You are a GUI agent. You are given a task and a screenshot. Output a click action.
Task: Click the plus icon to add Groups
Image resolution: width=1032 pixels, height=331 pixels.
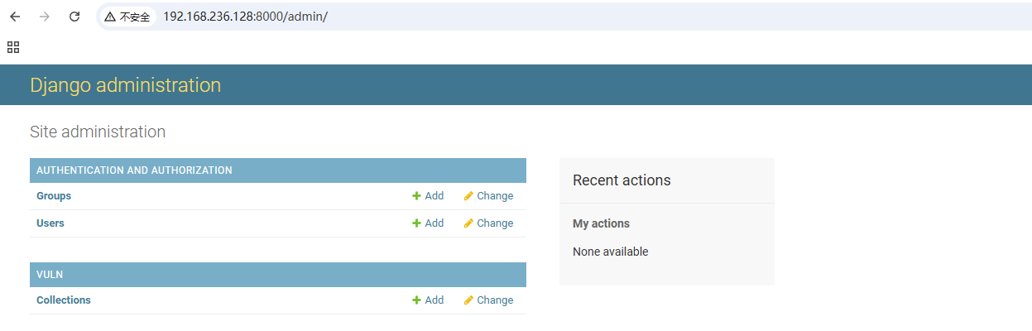tap(417, 196)
